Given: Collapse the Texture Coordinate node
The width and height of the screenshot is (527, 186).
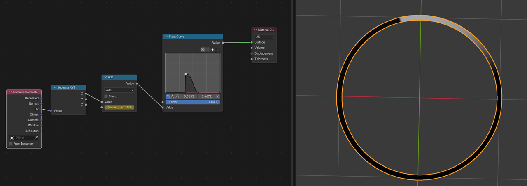Looking at the screenshot, I should pyautogui.click(x=10, y=92).
